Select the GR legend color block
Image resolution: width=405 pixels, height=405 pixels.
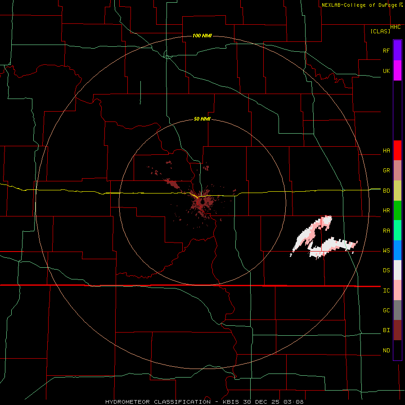(x=397, y=171)
